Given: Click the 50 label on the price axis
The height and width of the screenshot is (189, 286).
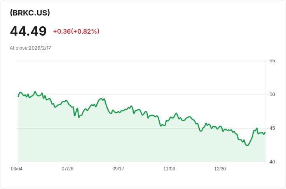Looking at the screenshot, I should [272, 94].
